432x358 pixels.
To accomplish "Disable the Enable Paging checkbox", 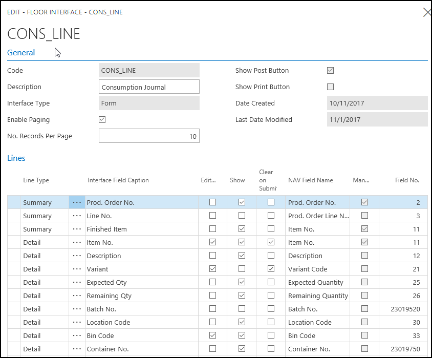I will pyautogui.click(x=102, y=119).
